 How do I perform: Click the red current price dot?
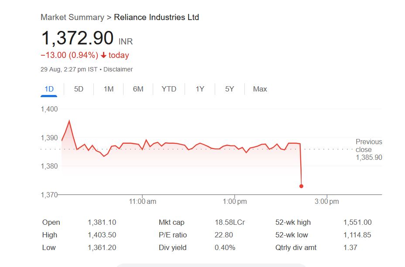click(301, 186)
